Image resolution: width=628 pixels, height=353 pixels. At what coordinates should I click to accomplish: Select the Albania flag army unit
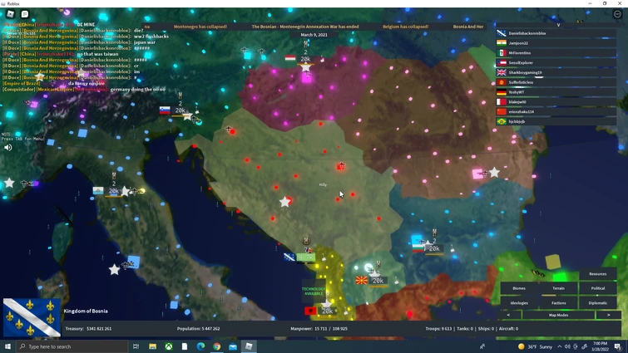pyautogui.click(x=327, y=311)
